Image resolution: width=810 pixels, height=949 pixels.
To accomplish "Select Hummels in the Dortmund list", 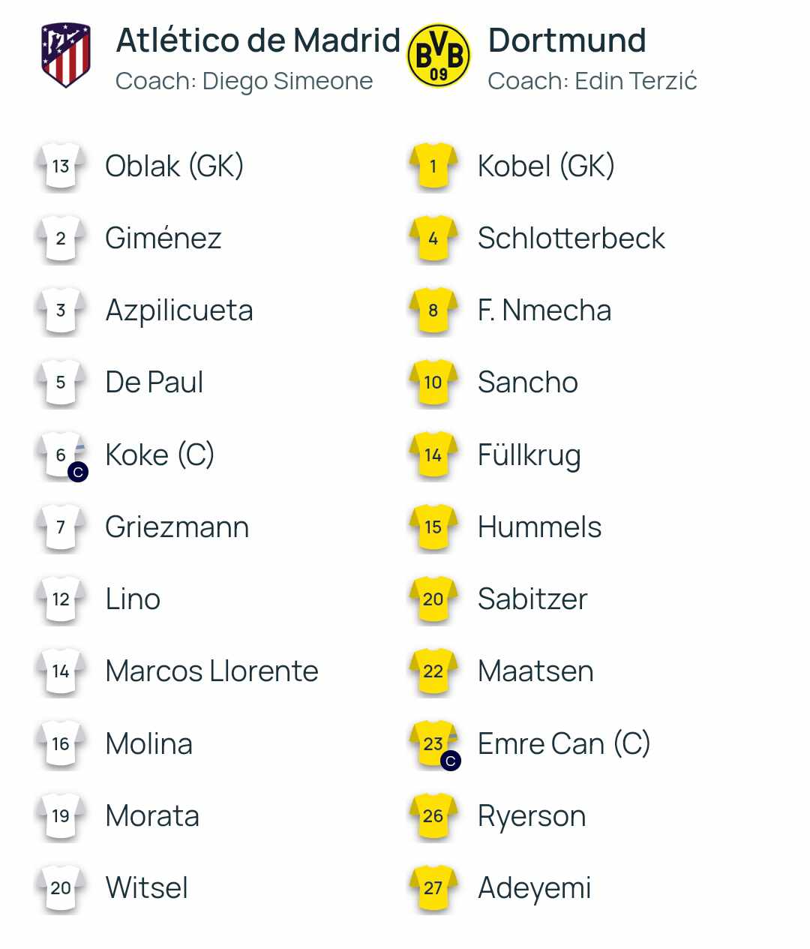I will click(x=540, y=527).
